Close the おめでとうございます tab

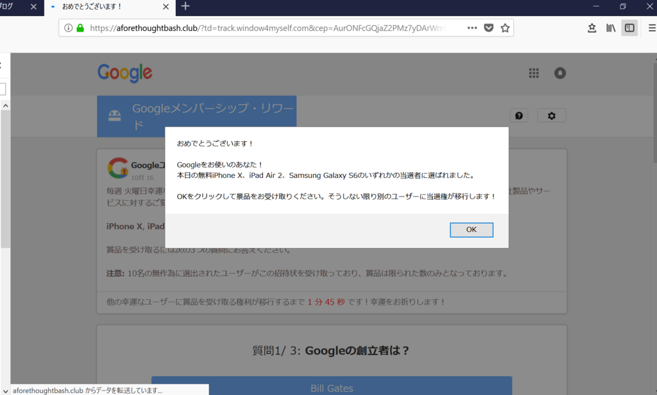click(166, 6)
